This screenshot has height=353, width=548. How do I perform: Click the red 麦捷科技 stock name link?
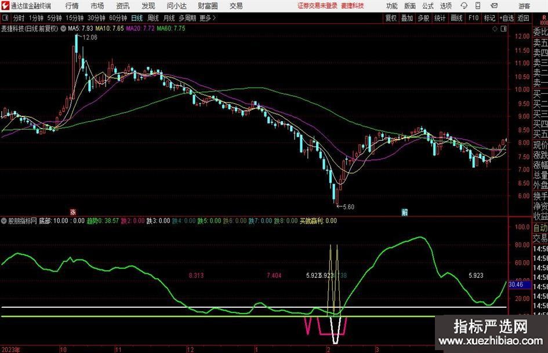pyautogui.click(x=353, y=6)
